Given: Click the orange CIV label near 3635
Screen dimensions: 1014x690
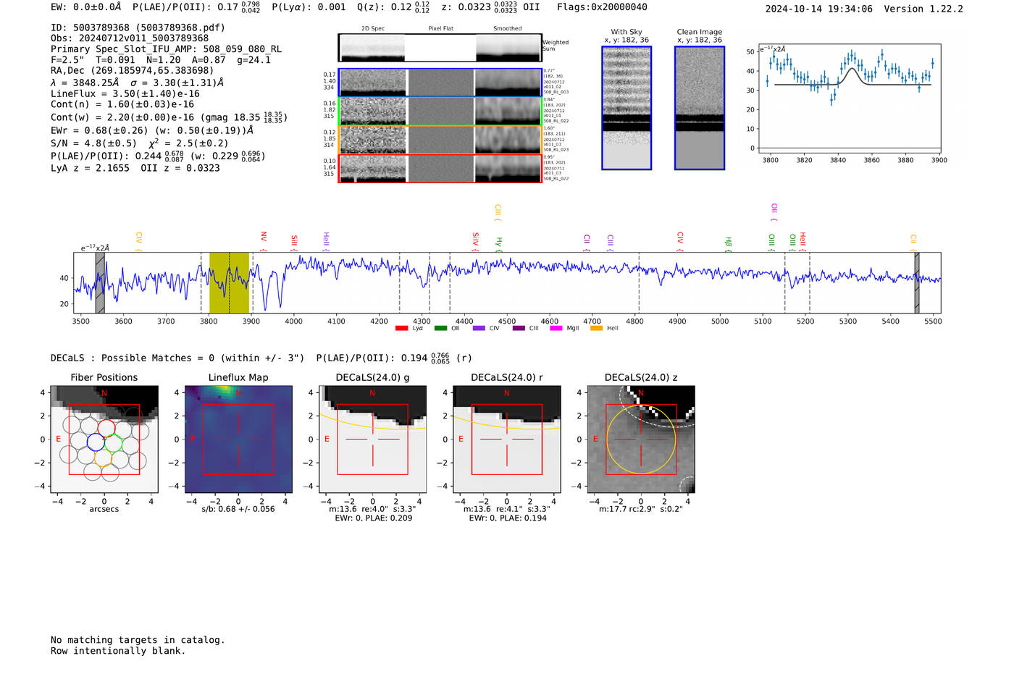Looking at the screenshot, I should point(139,240).
